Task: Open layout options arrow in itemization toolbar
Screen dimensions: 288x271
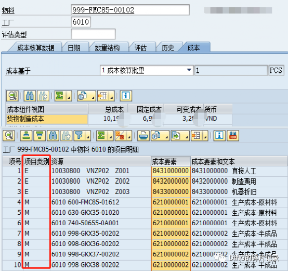Action: tap(205, 136)
